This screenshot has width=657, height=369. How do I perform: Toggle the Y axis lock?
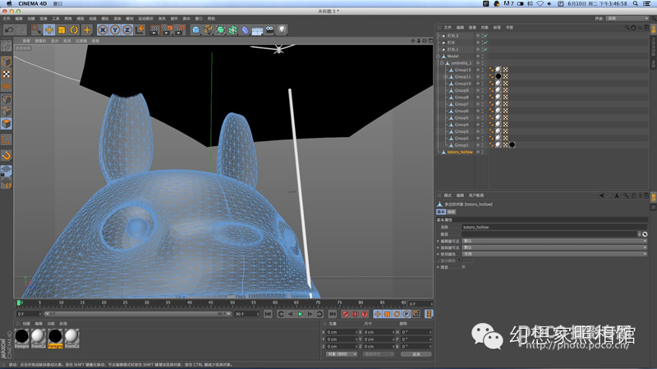115,30
